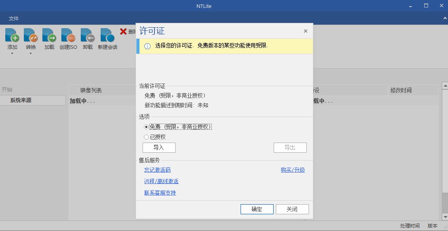Open the 购买/升级 link
The width and height of the screenshot is (448, 231).
tap(293, 170)
